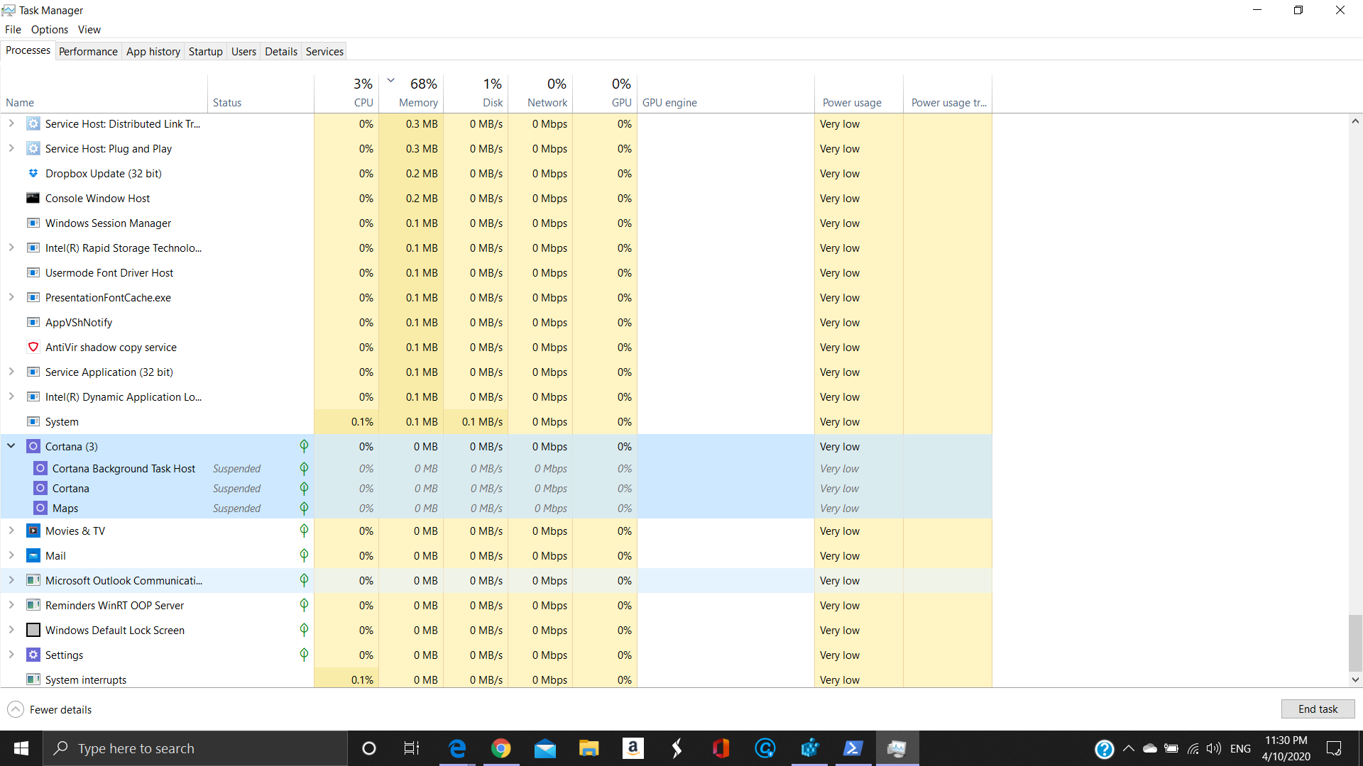Image resolution: width=1363 pixels, height=766 pixels.
Task: Click the scroll down arrow
Action: click(x=1355, y=679)
